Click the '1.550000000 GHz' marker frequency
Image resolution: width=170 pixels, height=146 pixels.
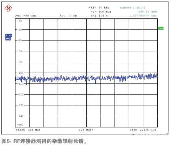tap(143, 16)
